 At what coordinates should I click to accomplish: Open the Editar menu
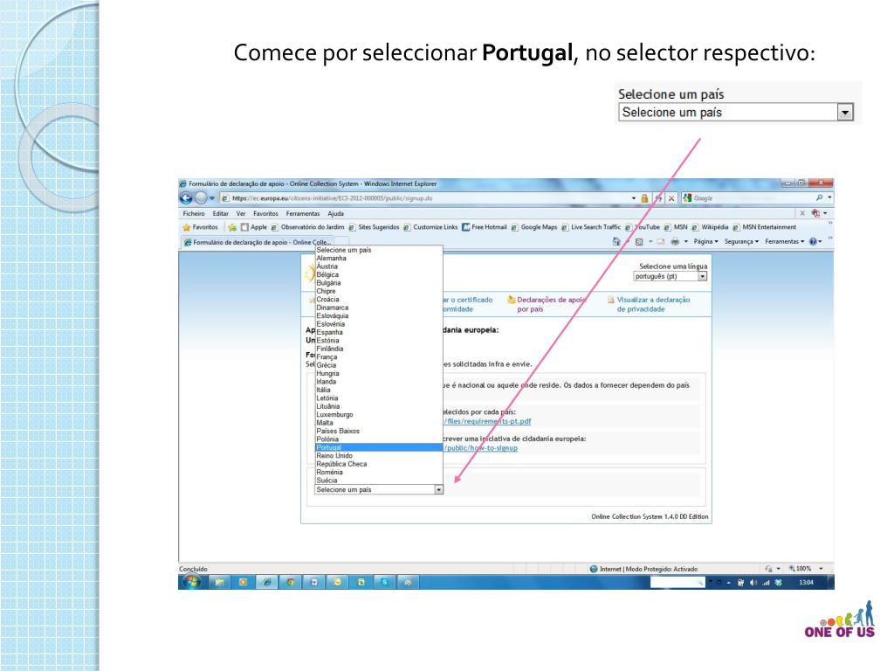[221, 213]
